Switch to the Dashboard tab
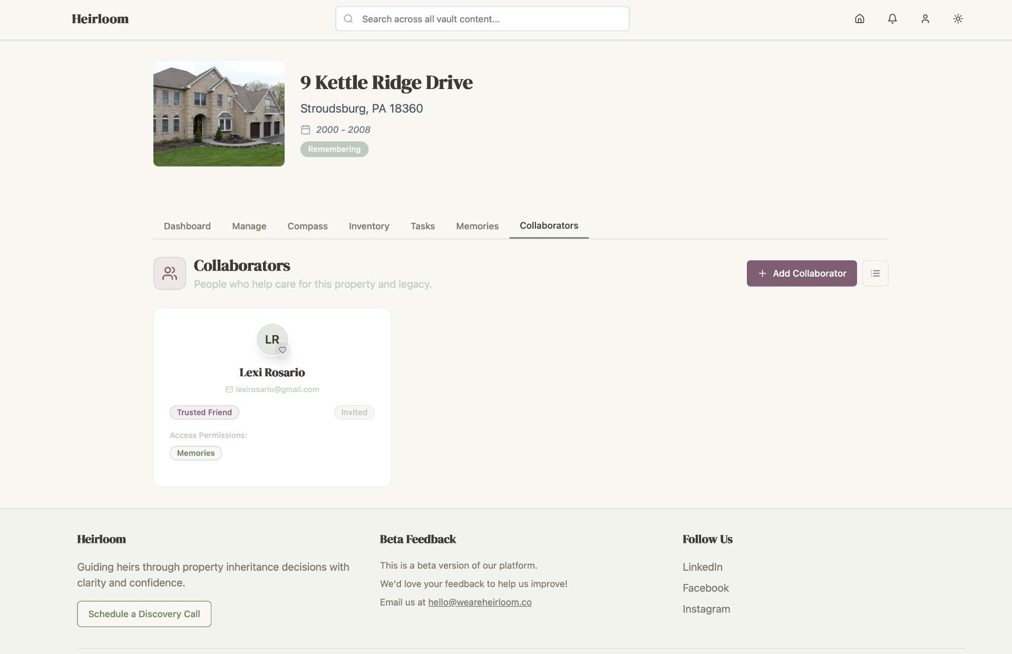The width and height of the screenshot is (1012, 654). point(187,226)
